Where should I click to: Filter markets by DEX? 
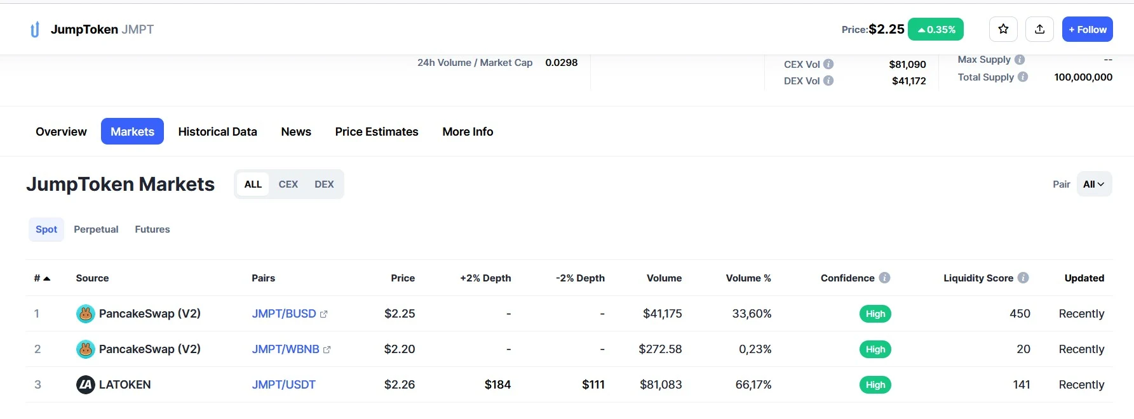(324, 184)
